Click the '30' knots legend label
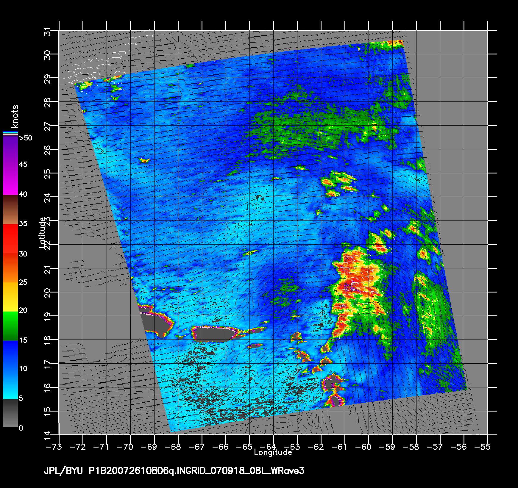The height and width of the screenshot is (488, 518). (x=23, y=254)
